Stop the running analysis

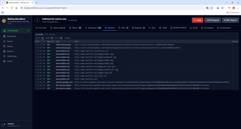[197, 20]
